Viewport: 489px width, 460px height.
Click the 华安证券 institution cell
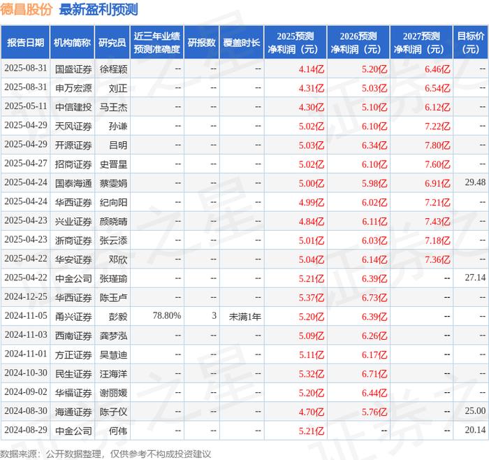tap(73, 259)
